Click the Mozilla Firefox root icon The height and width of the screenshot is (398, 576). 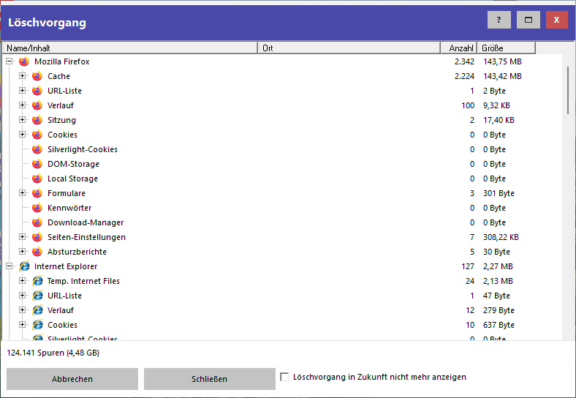pyautogui.click(x=24, y=61)
